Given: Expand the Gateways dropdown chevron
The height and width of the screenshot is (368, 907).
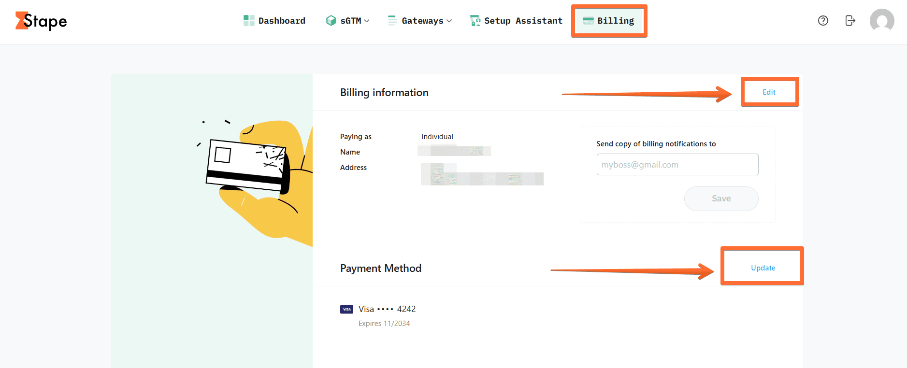Looking at the screenshot, I should [449, 21].
